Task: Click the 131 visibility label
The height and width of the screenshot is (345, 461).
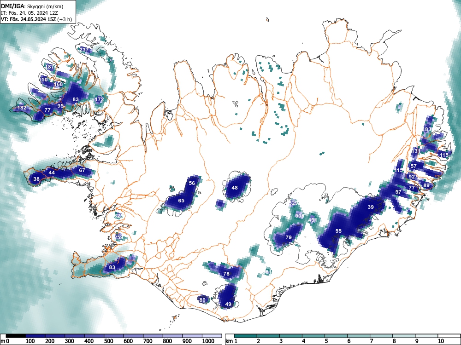Action: [x=416, y=151]
